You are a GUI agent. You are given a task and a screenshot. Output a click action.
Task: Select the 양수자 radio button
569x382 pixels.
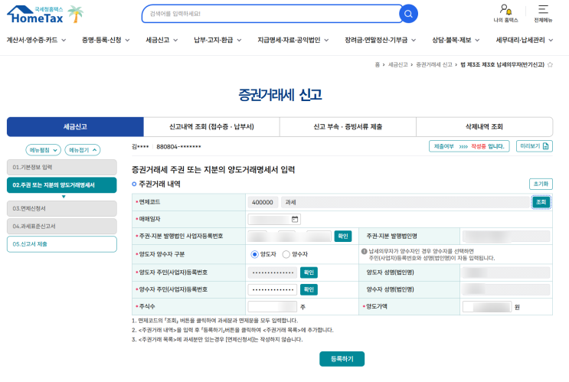(x=286, y=254)
